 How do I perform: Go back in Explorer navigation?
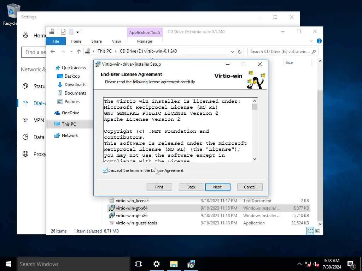pos(53,52)
